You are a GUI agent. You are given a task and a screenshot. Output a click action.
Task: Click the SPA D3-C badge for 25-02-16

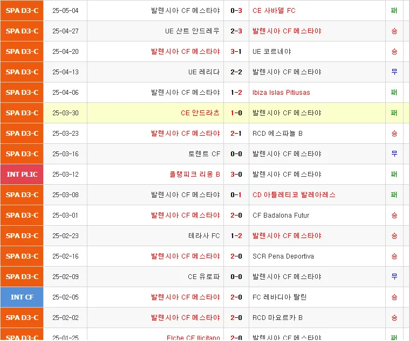point(22,256)
